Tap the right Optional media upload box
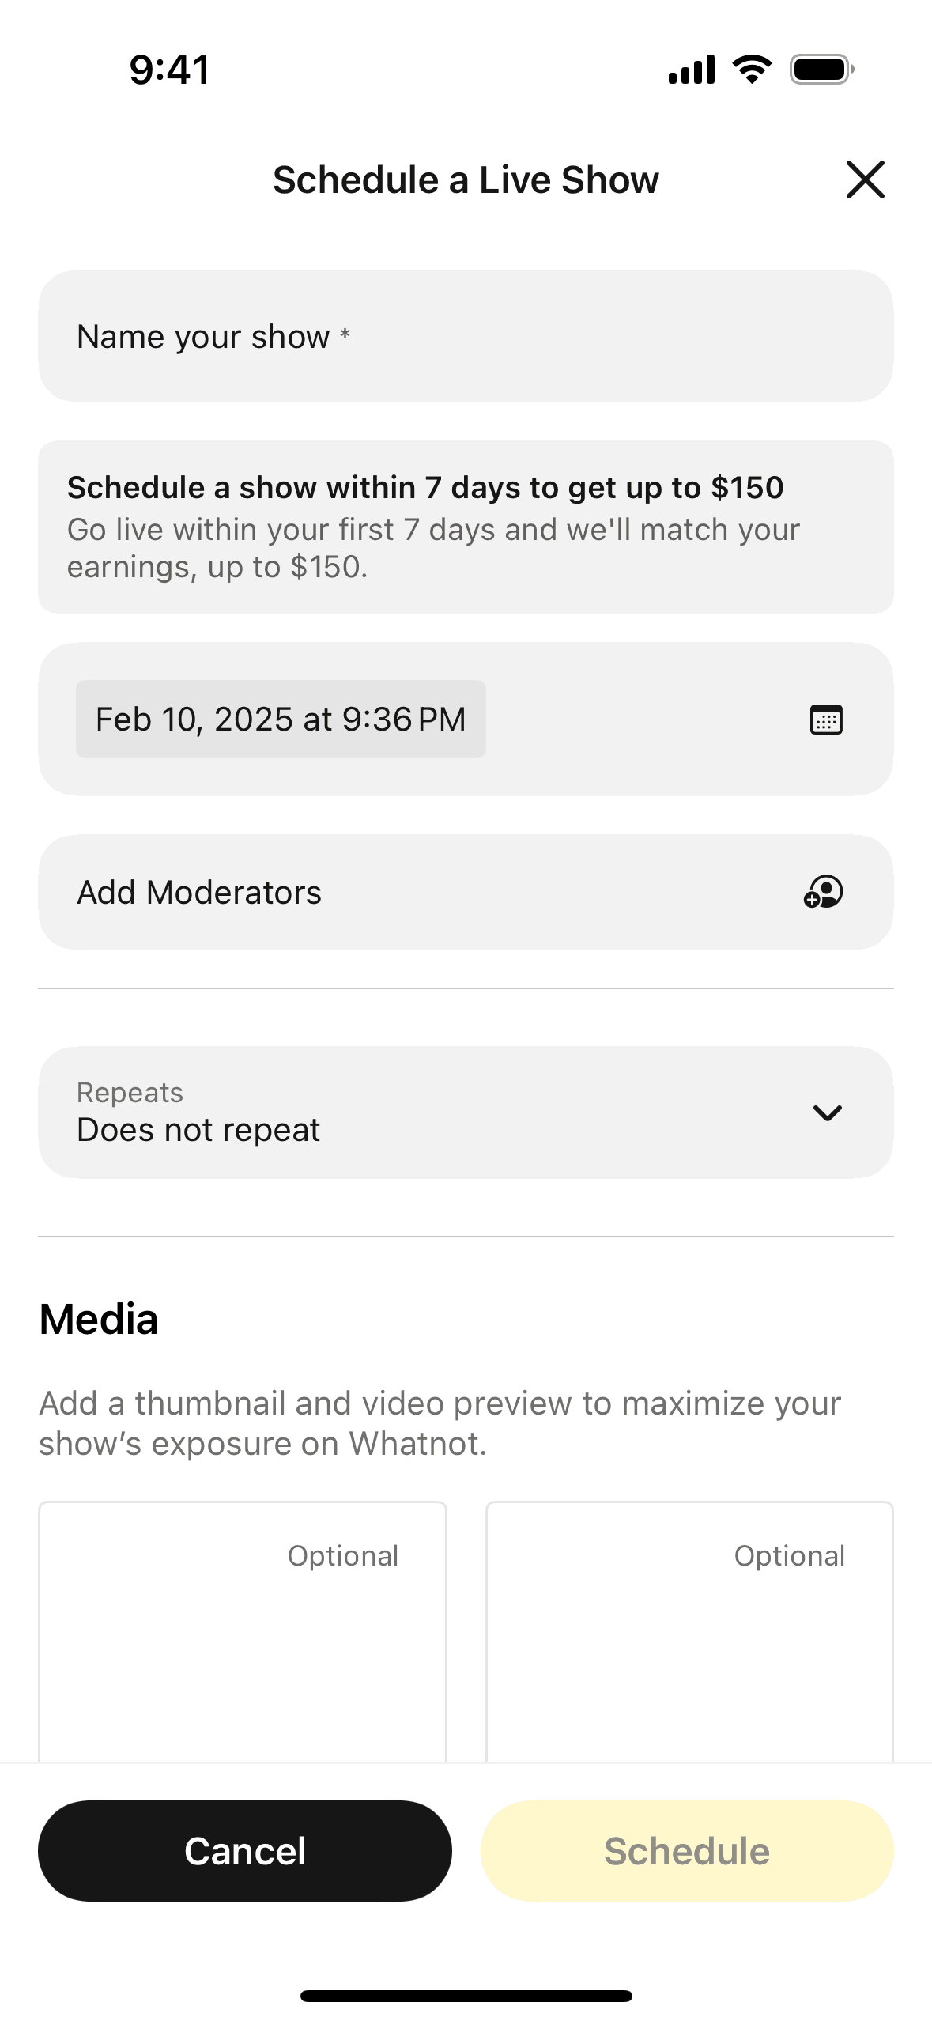932x2021 pixels. [x=689, y=1633]
